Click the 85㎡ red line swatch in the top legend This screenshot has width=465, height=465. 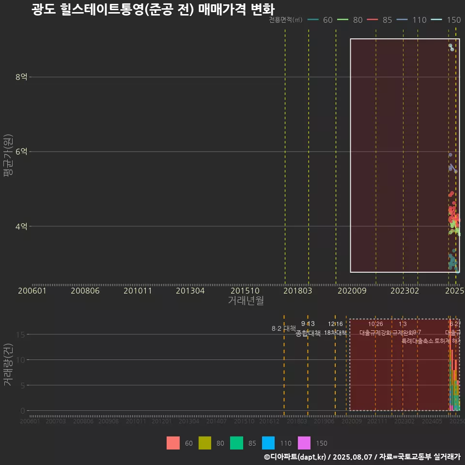tap(372, 19)
